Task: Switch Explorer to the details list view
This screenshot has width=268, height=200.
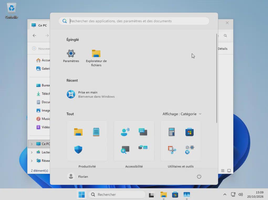Action: click(x=223, y=170)
